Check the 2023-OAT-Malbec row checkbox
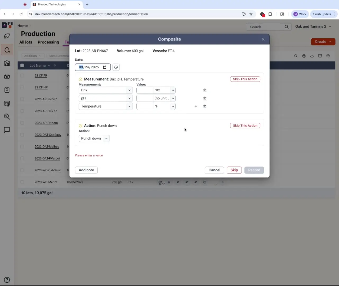The image size is (339, 286). (22, 146)
